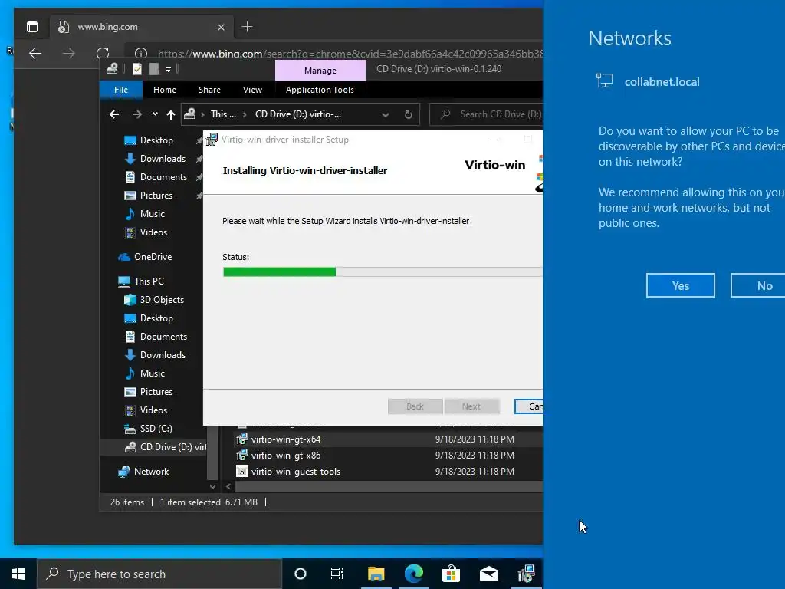785x589 pixels.
Task: Open Cortana circle icon on taskbar
Action: click(x=301, y=574)
